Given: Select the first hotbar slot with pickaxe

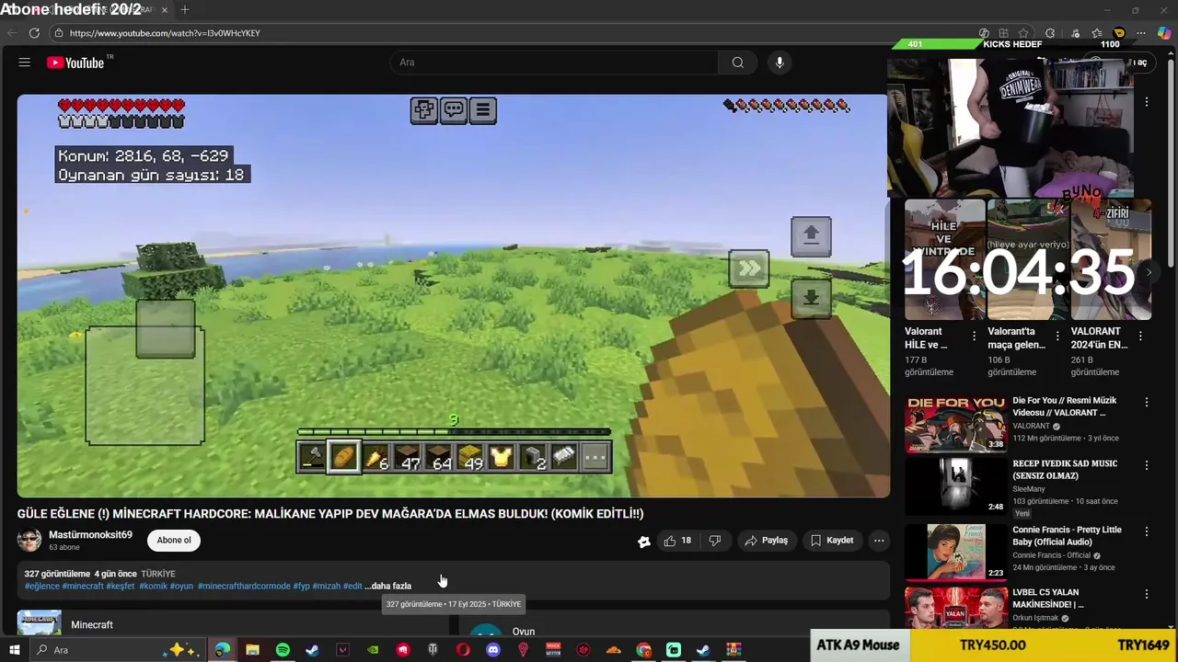Looking at the screenshot, I should coord(312,457).
